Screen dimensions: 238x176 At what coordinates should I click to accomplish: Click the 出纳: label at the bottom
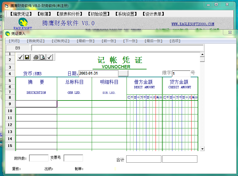(x=49, y=169)
